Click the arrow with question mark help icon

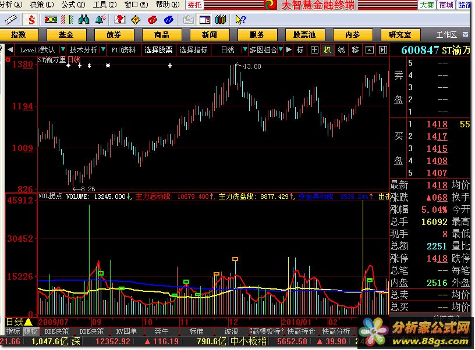pyautogui.click(x=240, y=20)
